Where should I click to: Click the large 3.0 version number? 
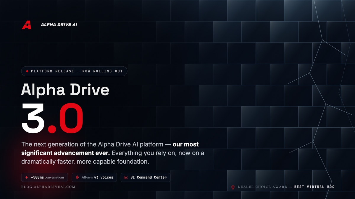(52, 119)
